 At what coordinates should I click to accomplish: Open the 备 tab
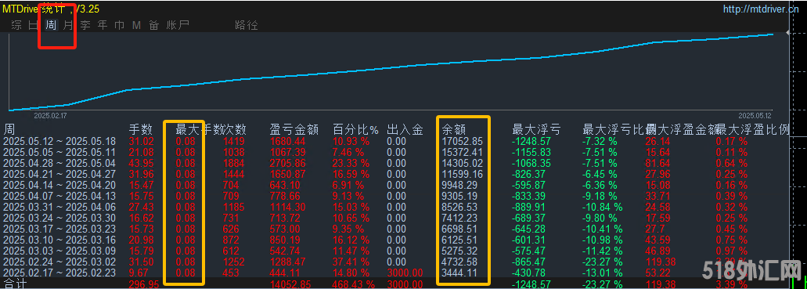coord(153,25)
